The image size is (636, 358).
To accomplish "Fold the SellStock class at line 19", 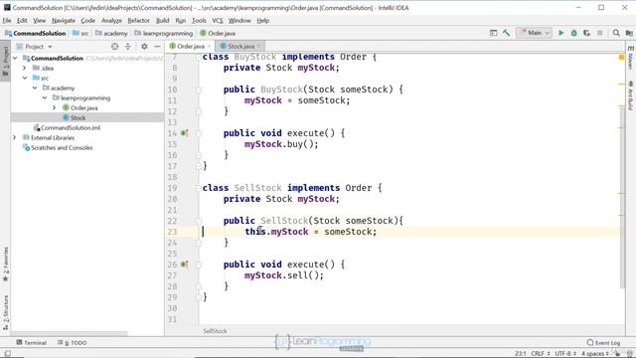I will (199, 188).
